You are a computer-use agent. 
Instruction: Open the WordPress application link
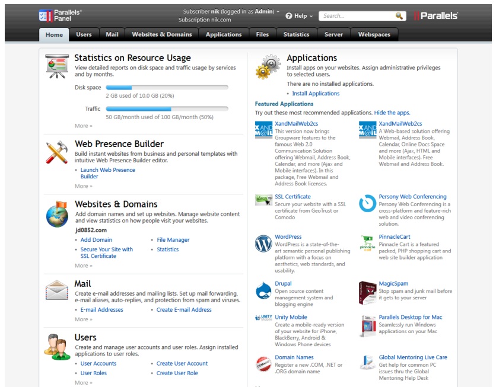click(288, 236)
